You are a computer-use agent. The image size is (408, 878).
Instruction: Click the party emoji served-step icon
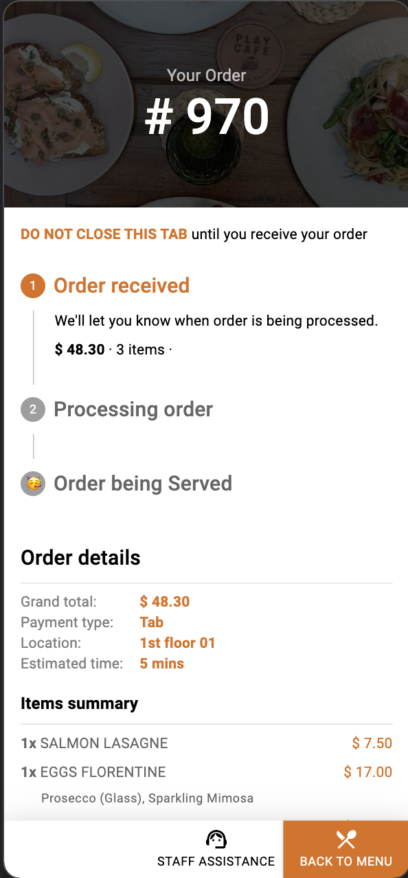(33, 484)
